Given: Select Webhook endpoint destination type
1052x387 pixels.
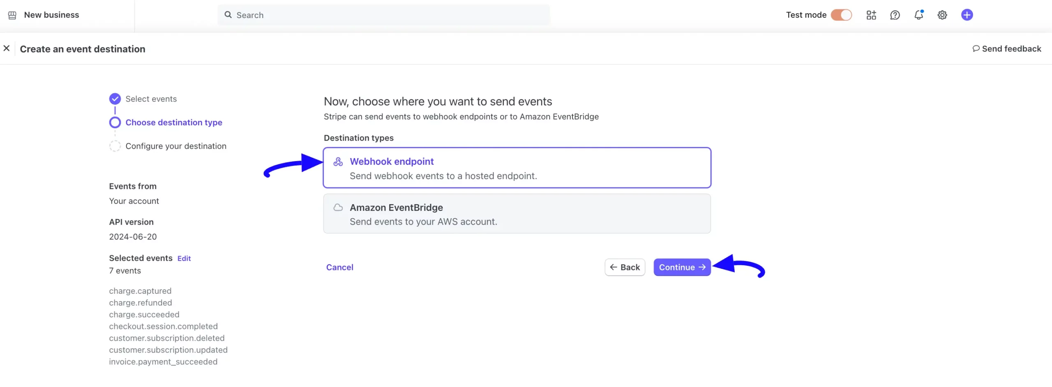Looking at the screenshot, I should (517, 168).
